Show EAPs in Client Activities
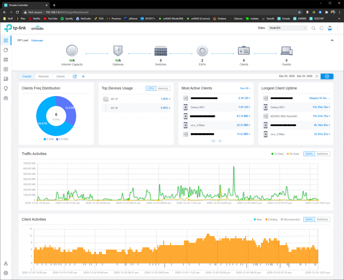344x280 pixels. 309,219
